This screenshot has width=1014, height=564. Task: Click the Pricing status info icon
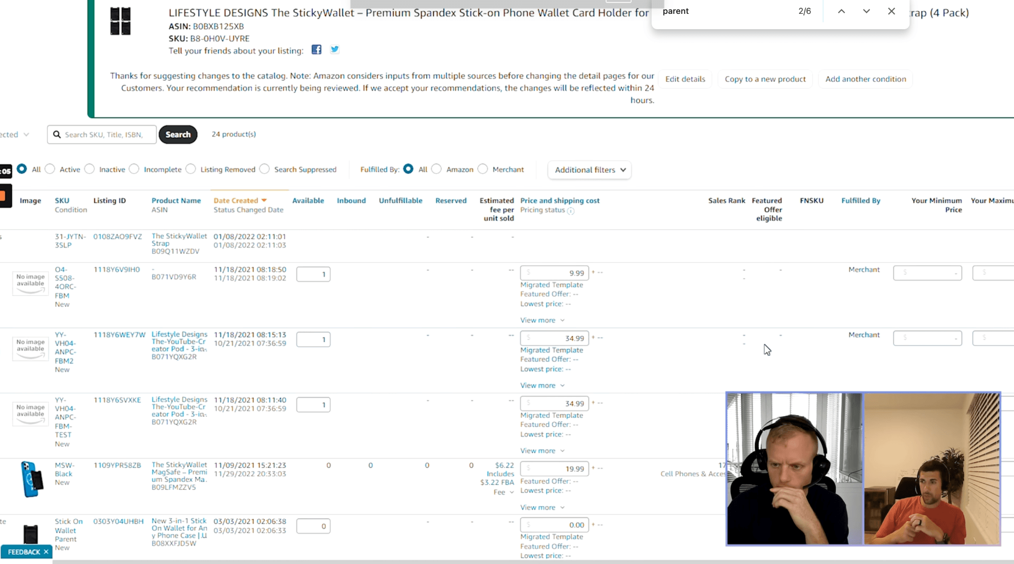pos(570,211)
